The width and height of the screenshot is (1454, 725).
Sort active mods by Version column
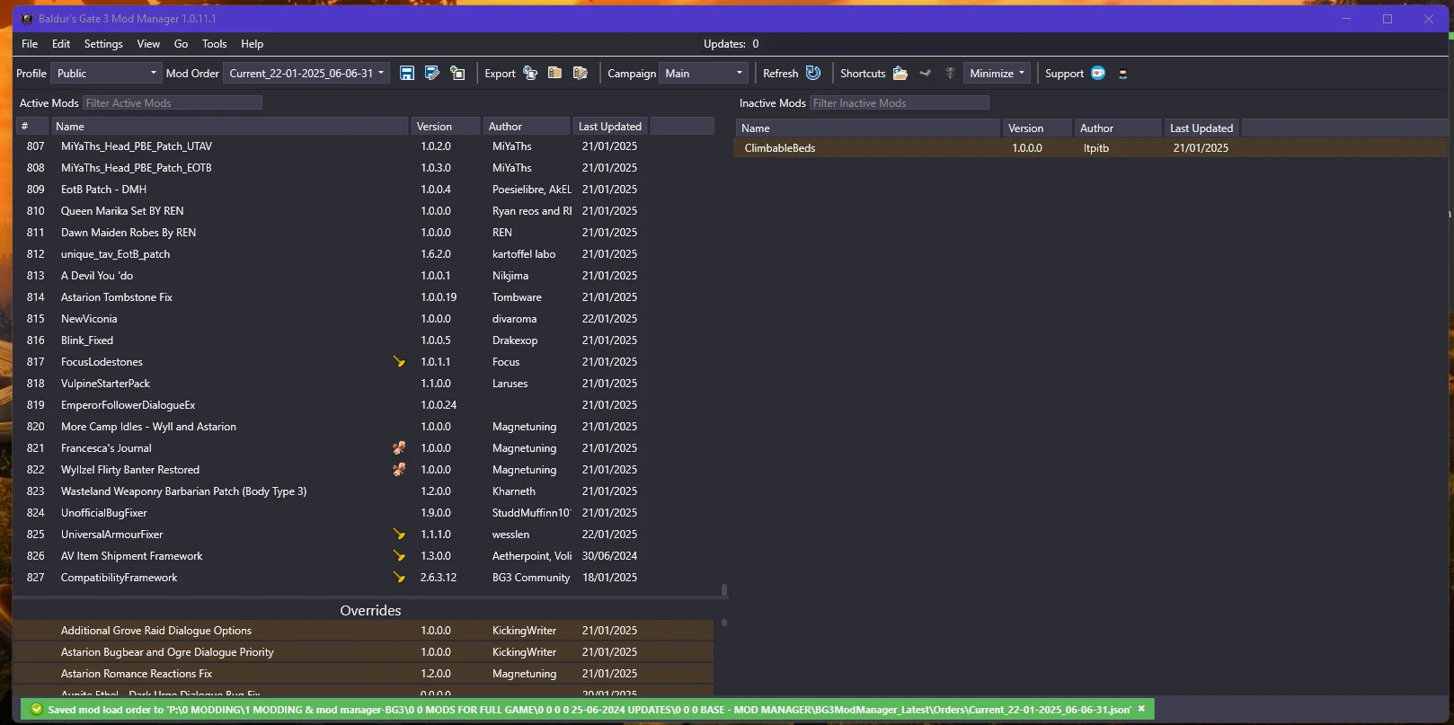[446, 126]
